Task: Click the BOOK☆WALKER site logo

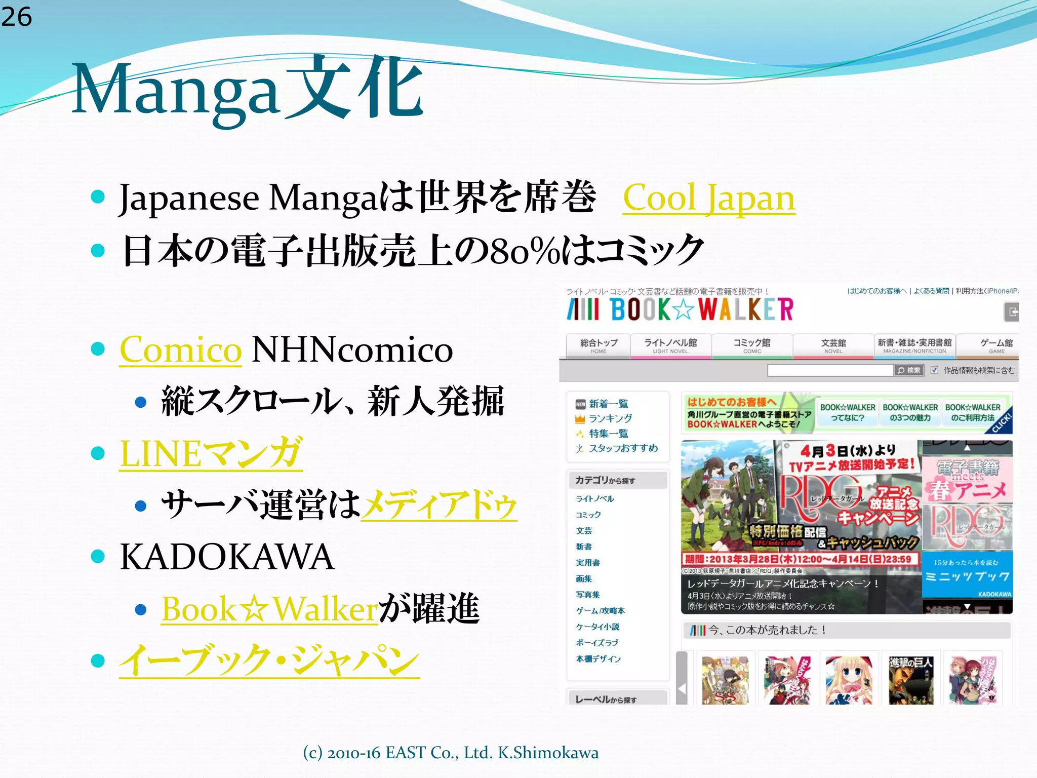Action: [x=680, y=309]
